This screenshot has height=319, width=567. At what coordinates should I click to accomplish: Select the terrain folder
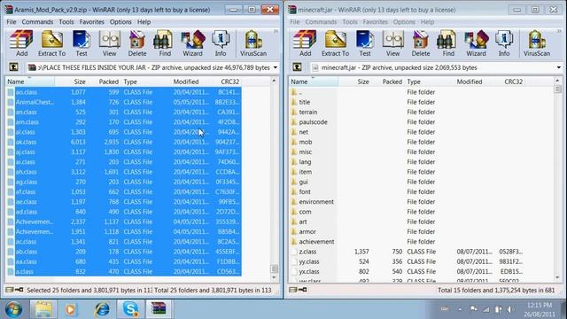[308, 113]
